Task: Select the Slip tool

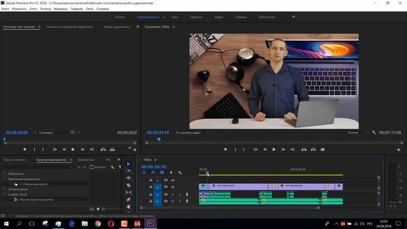Action: point(128,192)
